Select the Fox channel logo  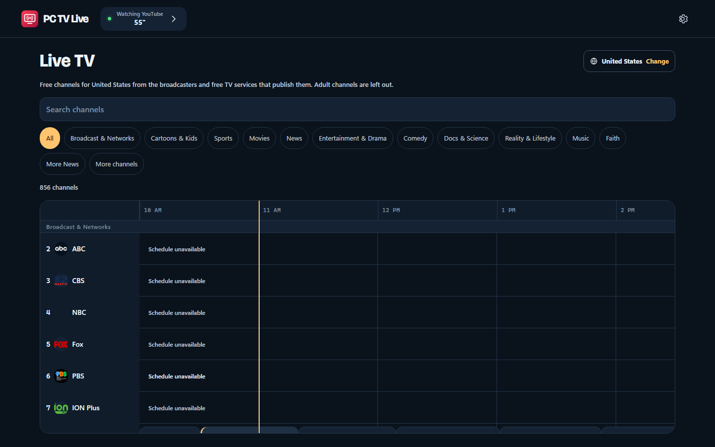pyautogui.click(x=61, y=344)
